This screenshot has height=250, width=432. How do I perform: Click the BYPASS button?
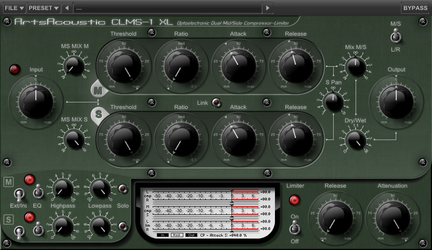point(415,8)
